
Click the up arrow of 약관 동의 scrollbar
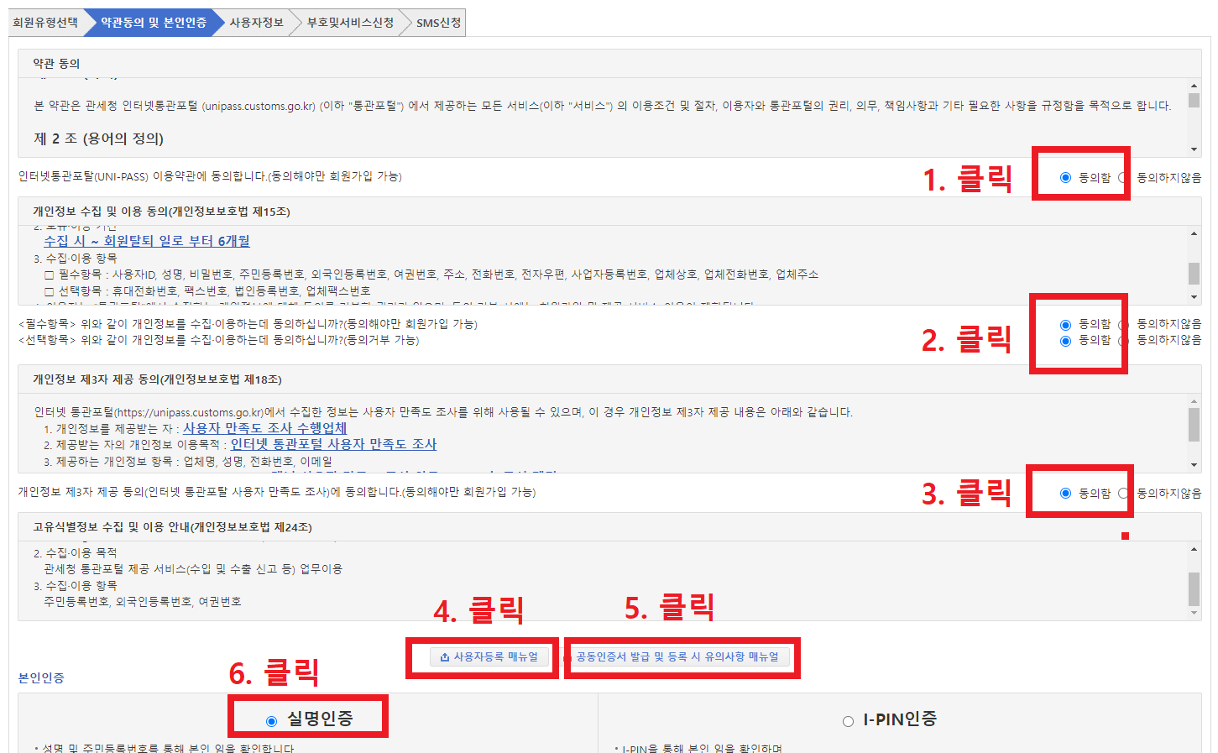tap(1194, 86)
